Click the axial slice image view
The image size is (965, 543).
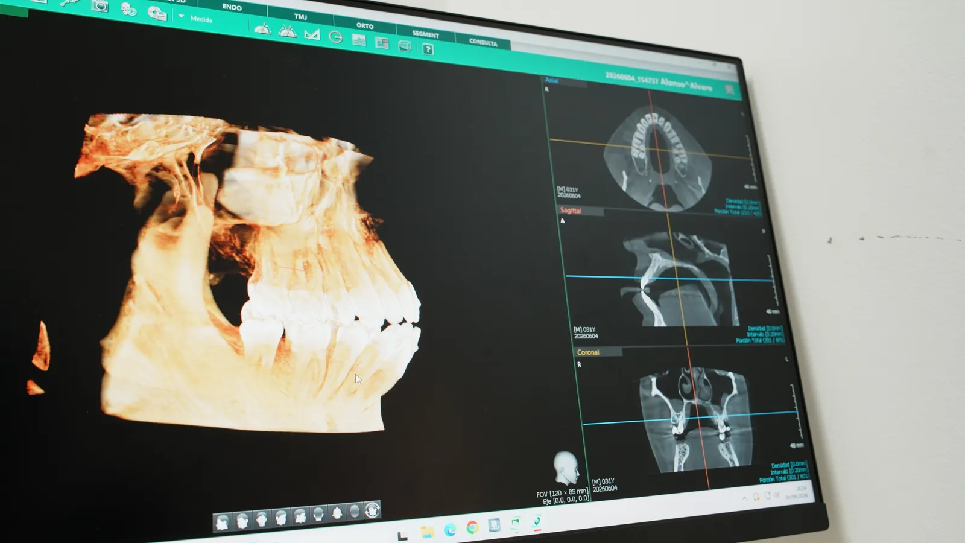point(659,158)
